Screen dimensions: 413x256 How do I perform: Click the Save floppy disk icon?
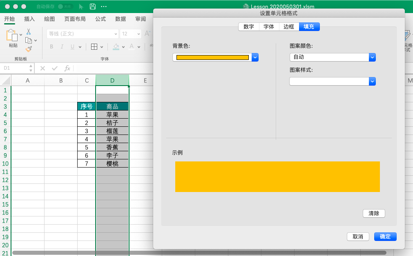93,7
